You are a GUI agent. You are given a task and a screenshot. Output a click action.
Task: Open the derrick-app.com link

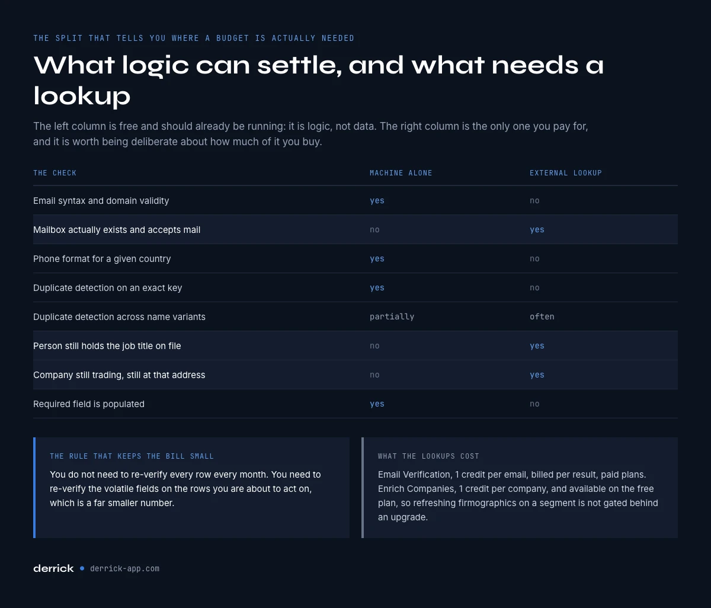(124, 568)
